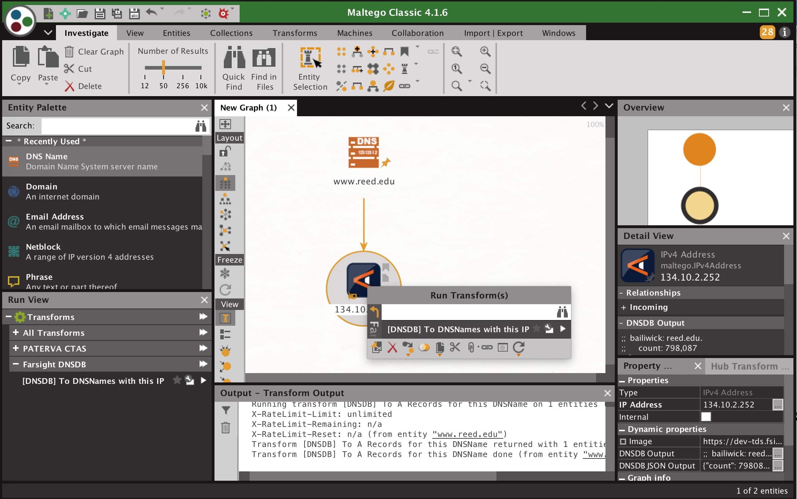Toggle the main view mode button under View
797x499 pixels.
[x=225, y=318]
